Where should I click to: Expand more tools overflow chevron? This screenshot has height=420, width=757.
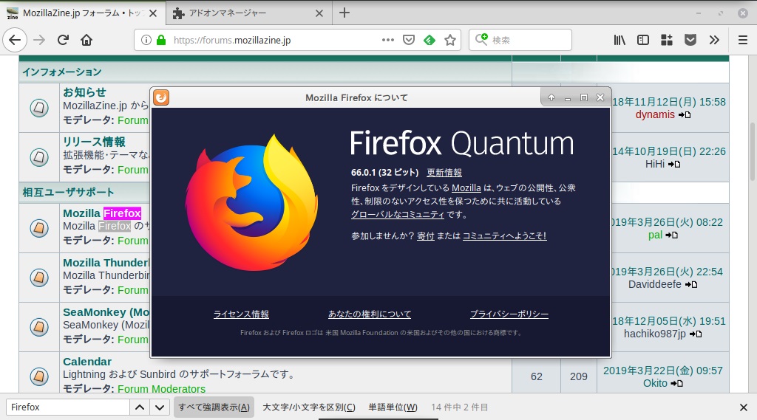pyautogui.click(x=714, y=40)
